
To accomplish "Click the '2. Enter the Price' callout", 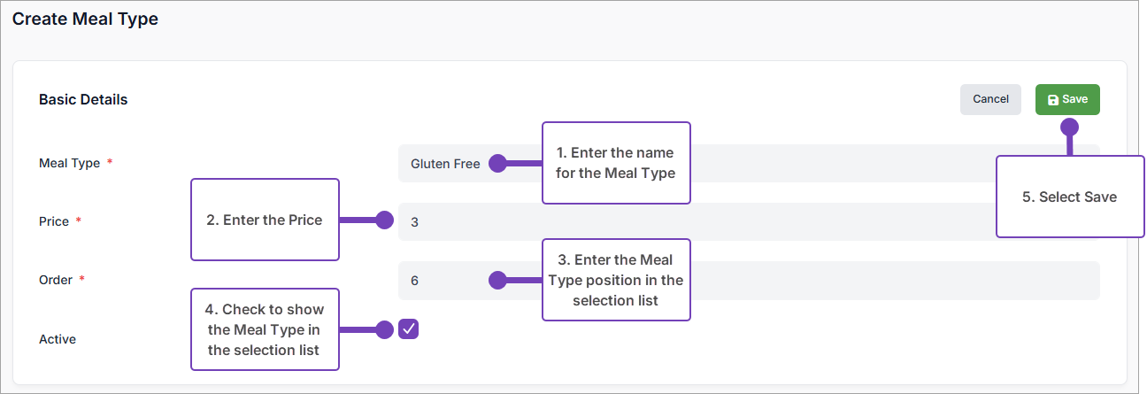I will [266, 220].
